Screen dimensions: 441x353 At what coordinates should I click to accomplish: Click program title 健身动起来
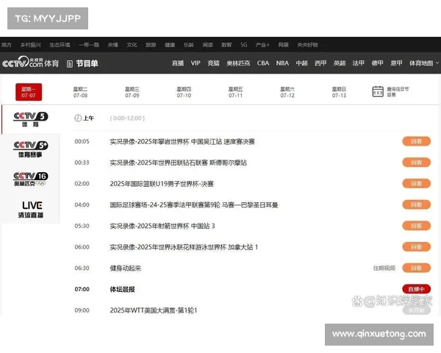pyautogui.click(x=126, y=268)
